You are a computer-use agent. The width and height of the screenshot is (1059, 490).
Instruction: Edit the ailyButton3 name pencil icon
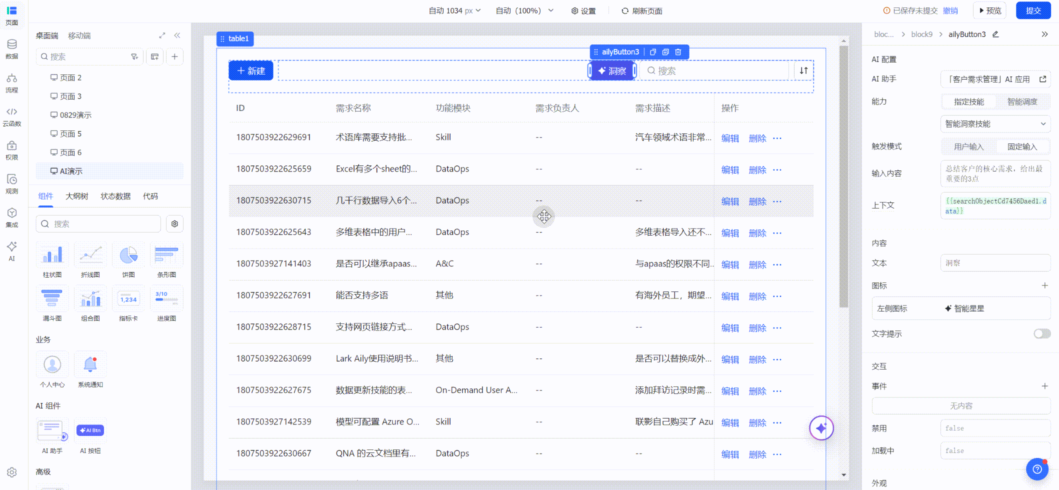click(x=995, y=34)
